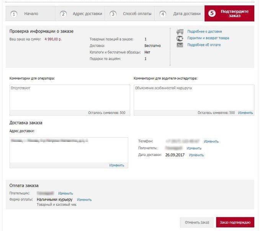Click the Доставка заказа heading
This screenshot has height=231, width=260.
(x=26, y=123)
